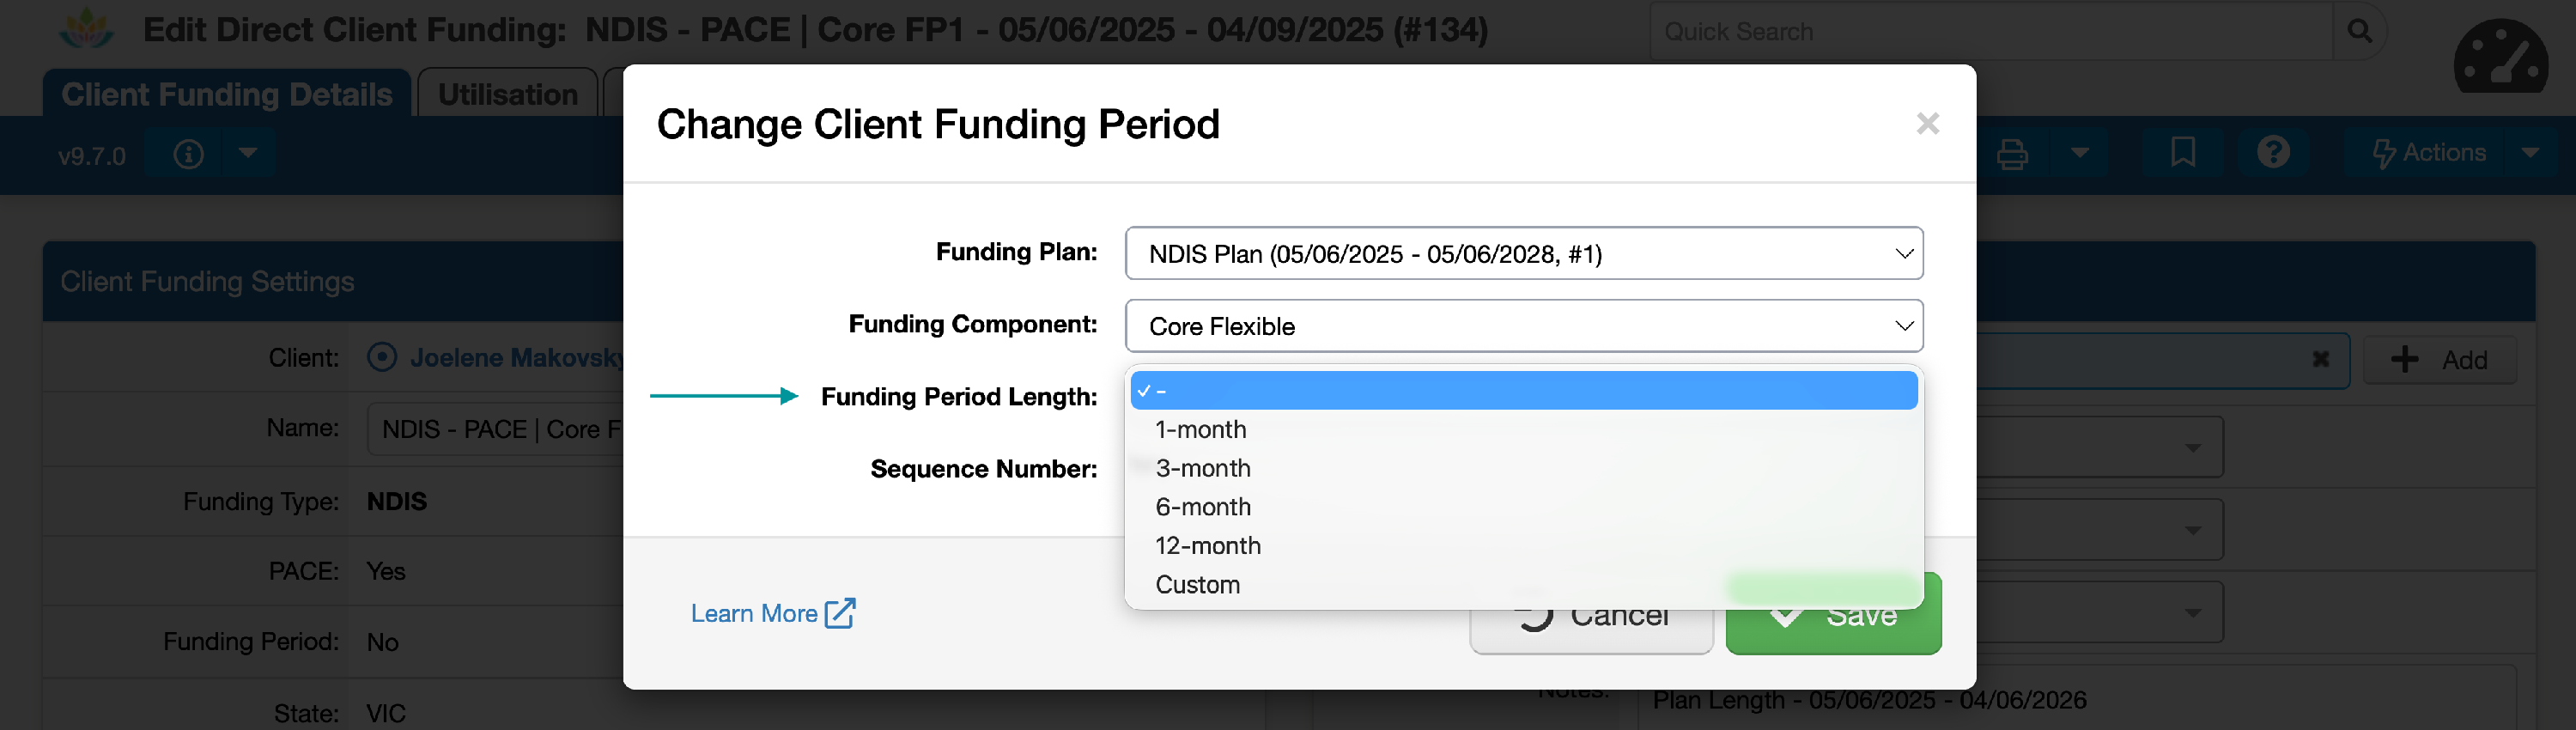2576x730 pixels.
Task: Click the app lotus logo
Action: [x=86, y=29]
